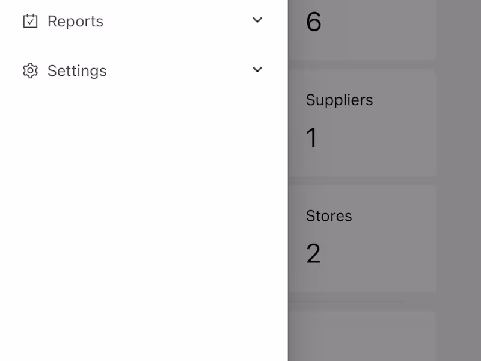Click dimmed gap between Suppliers and Stores cards
This screenshot has width=481, height=361.
[x=361, y=180]
